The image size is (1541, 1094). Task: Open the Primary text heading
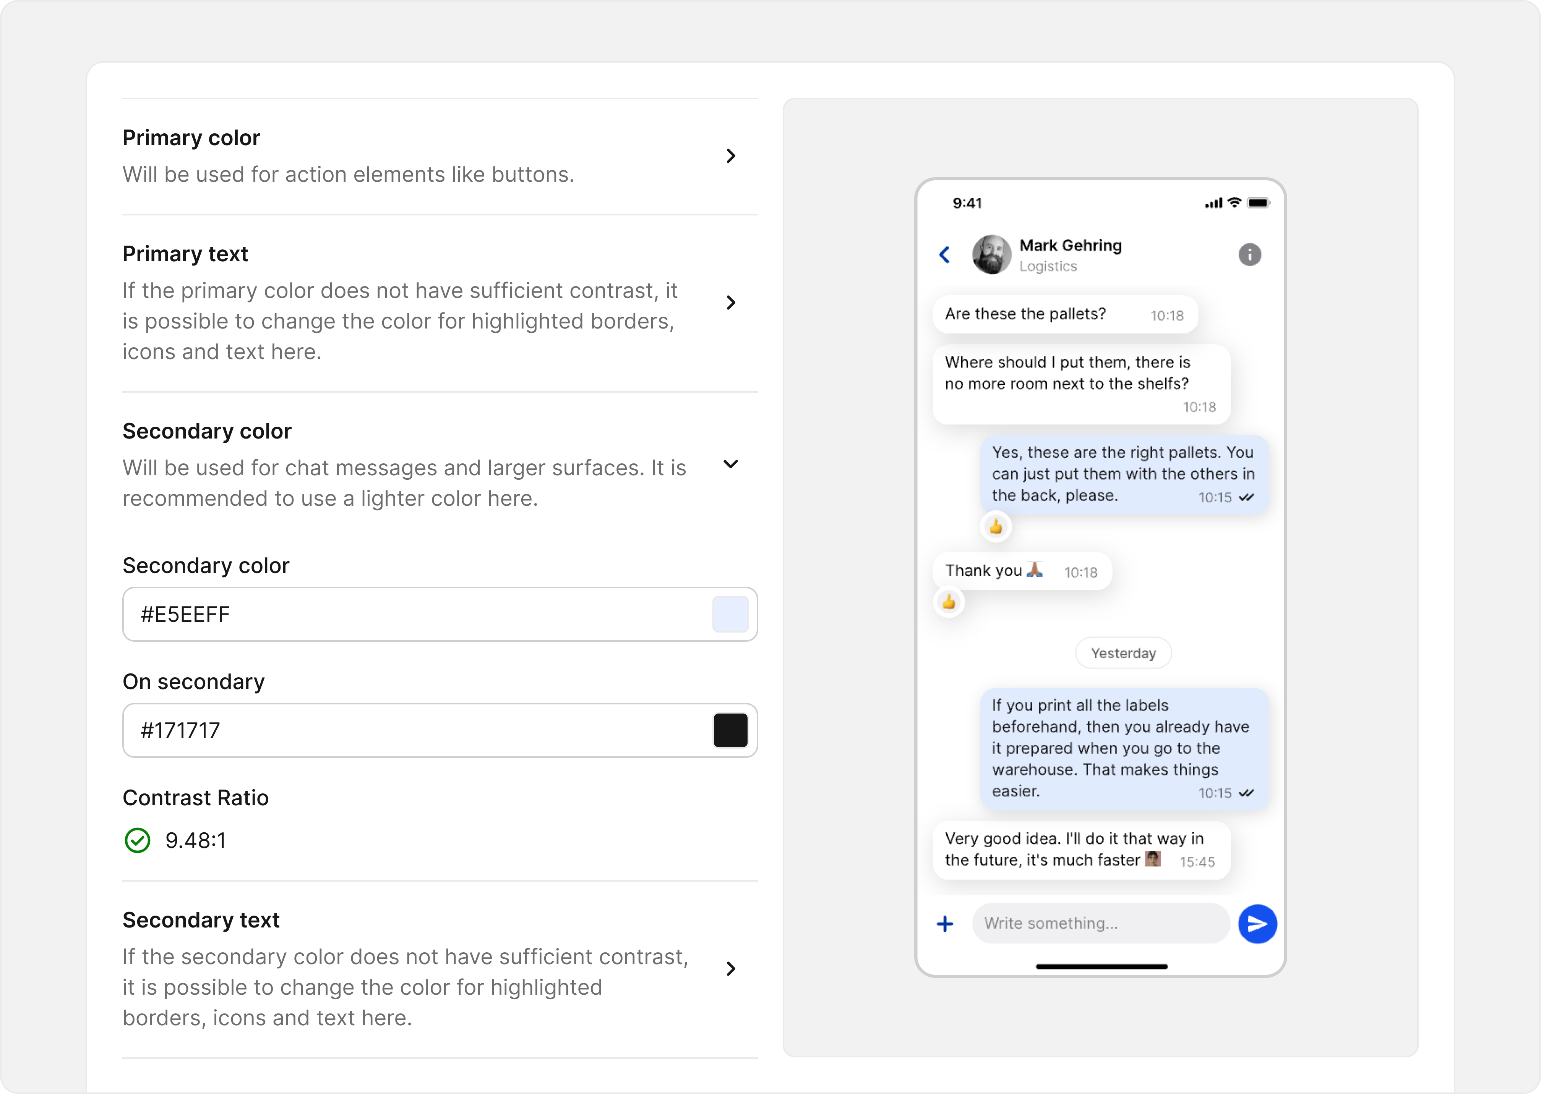click(x=185, y=254)
